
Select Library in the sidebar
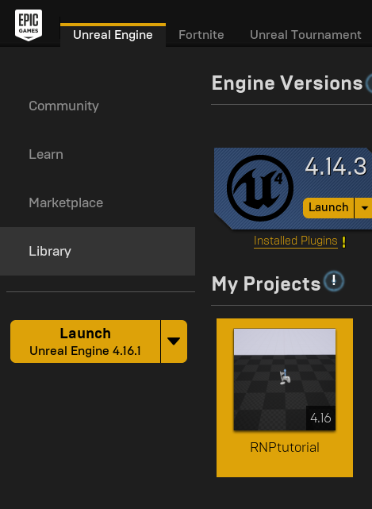point(98,251)
